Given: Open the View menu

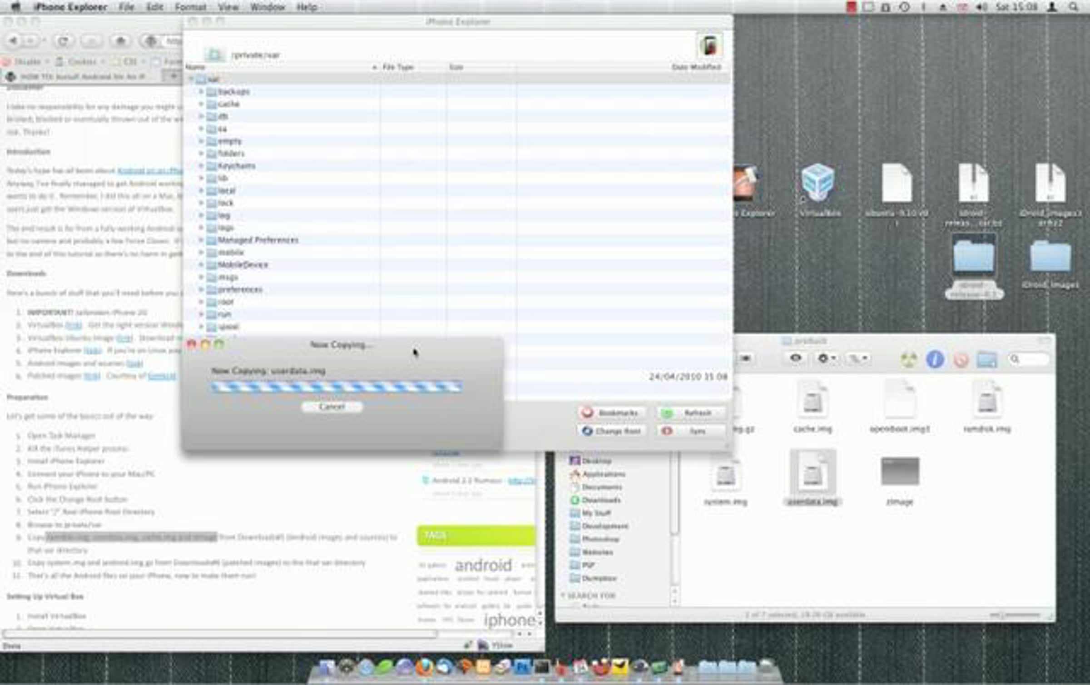Looking at the screenshot, I should [x=228, y=7].
